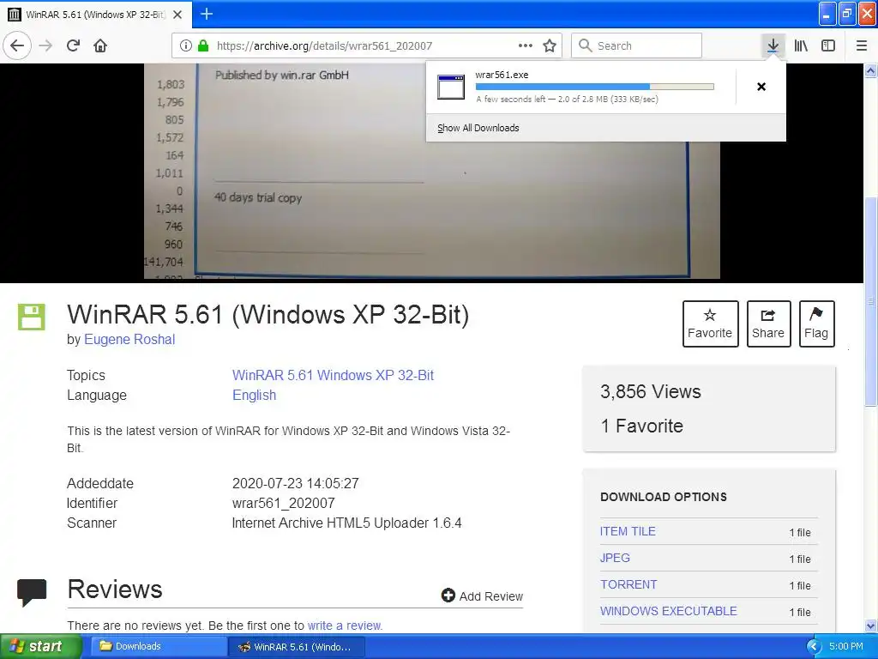Screen dimensions: 878x659
Task: Open Eugene Roshal creator link
Action: 129,340
